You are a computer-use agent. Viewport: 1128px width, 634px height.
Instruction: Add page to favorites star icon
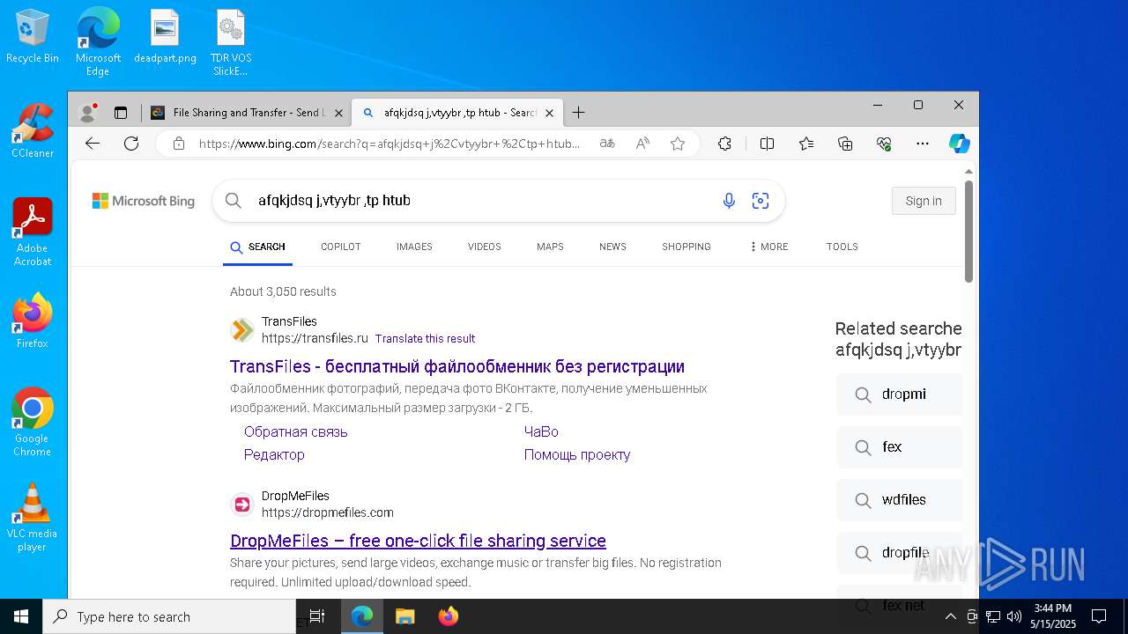coord(678,144)
